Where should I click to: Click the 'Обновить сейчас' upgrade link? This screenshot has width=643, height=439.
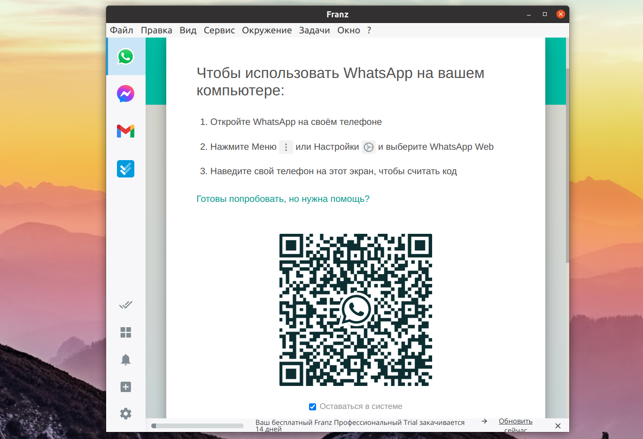(x=515, y=425)
